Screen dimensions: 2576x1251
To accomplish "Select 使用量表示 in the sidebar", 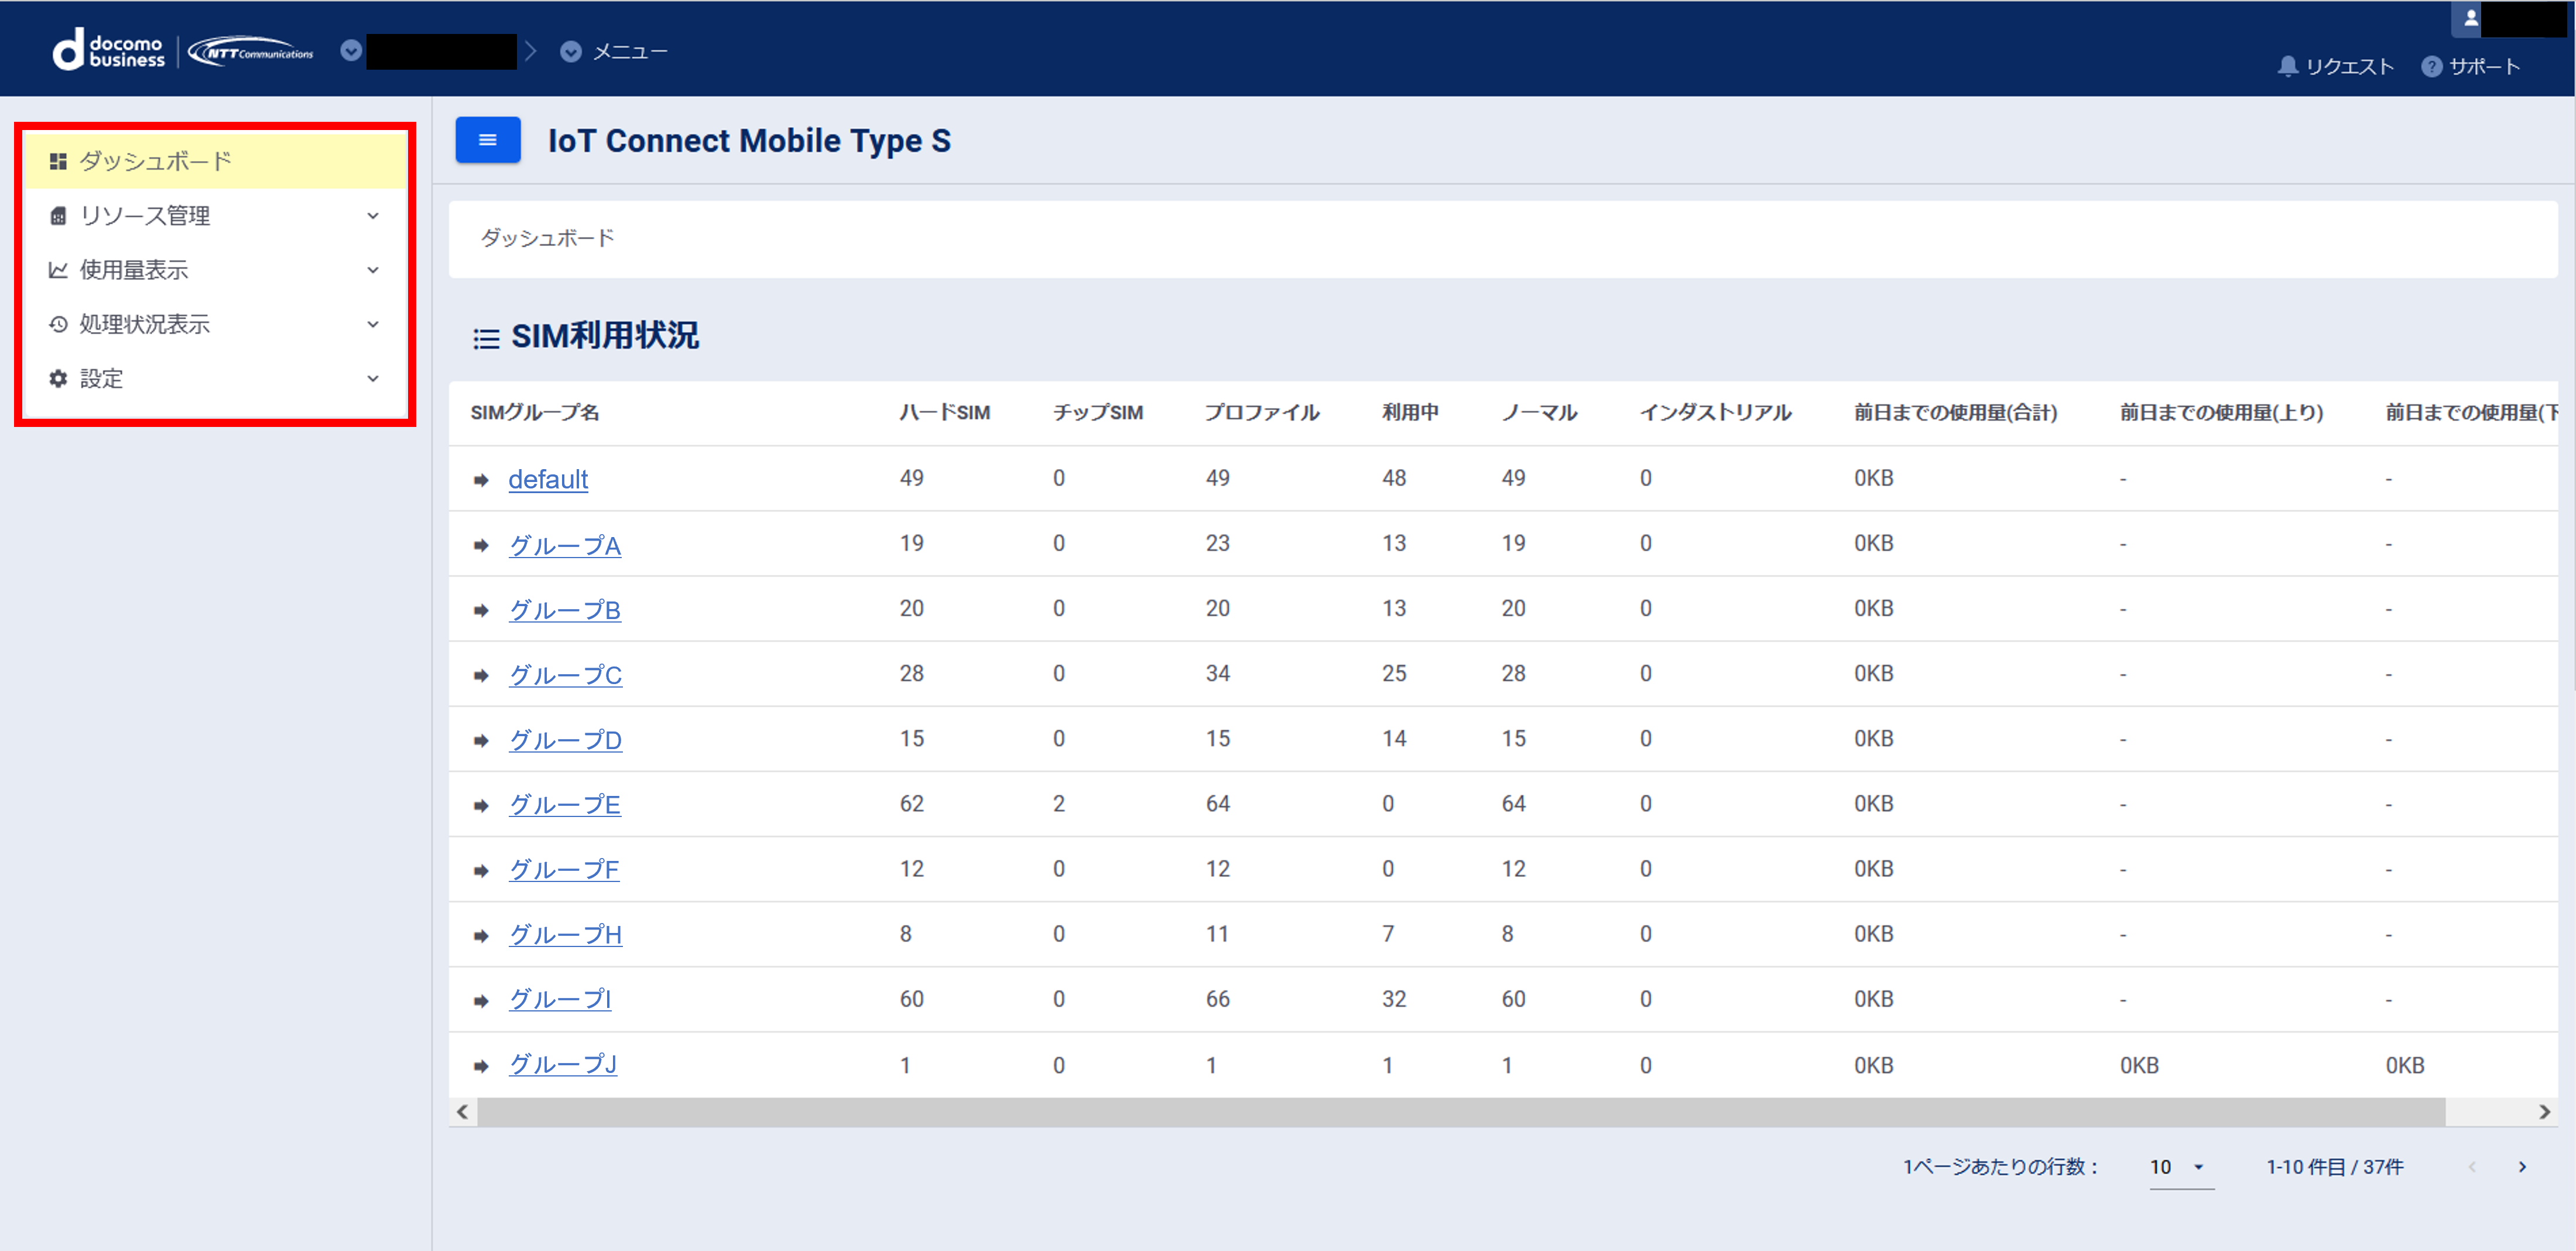I will (x=215, y=270).
